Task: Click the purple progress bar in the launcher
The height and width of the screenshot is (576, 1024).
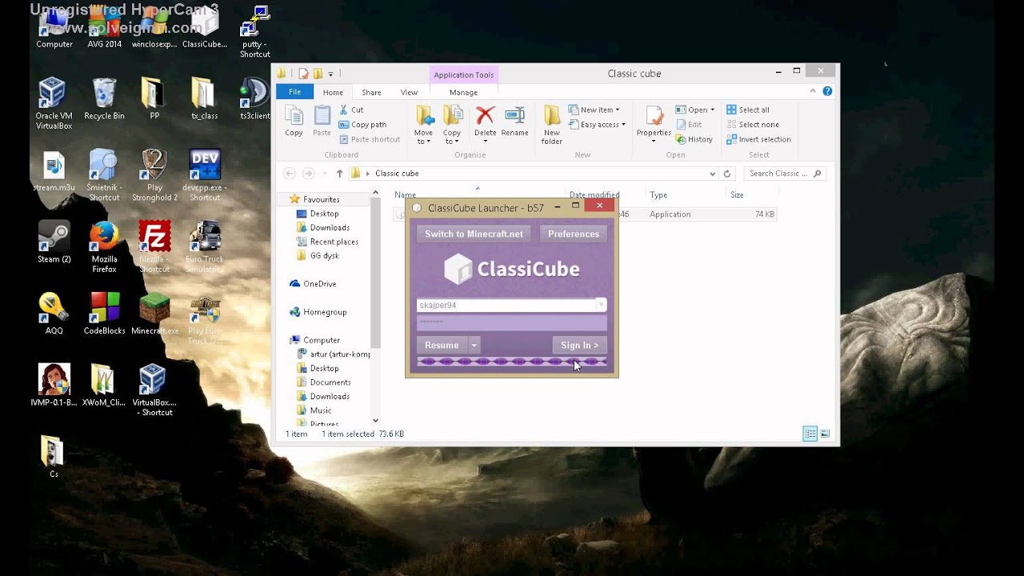Action: (511, 362)
